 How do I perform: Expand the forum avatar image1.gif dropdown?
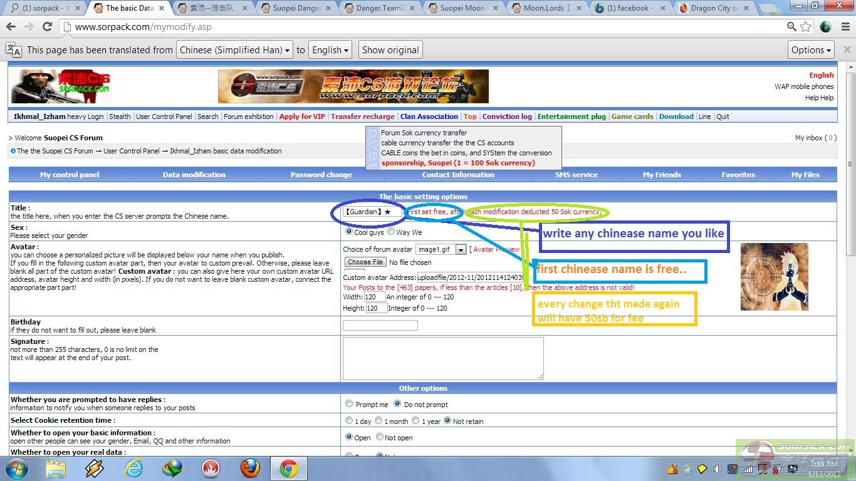point(461,249)
